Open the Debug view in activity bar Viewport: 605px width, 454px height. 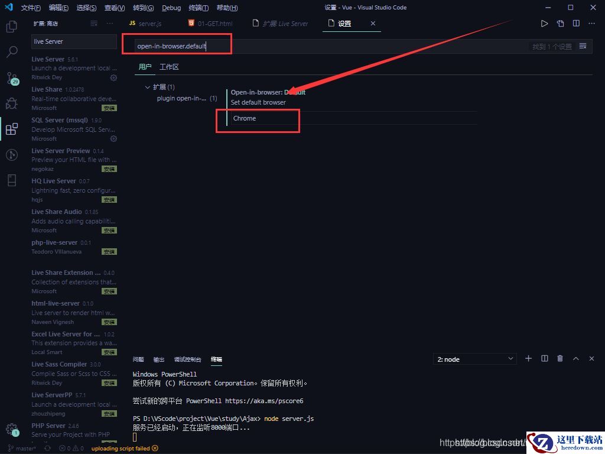(x=12, y=103)
